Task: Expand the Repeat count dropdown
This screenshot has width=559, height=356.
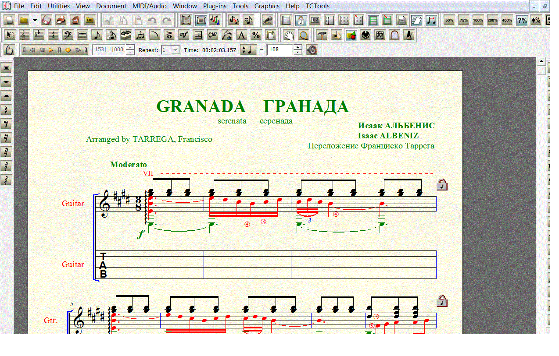Action: click(x=176, y=50)
